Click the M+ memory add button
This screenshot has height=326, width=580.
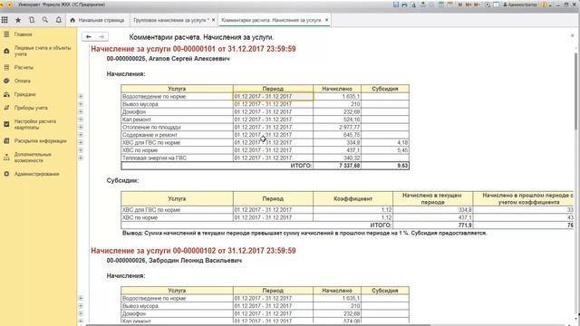pos(469,5)
